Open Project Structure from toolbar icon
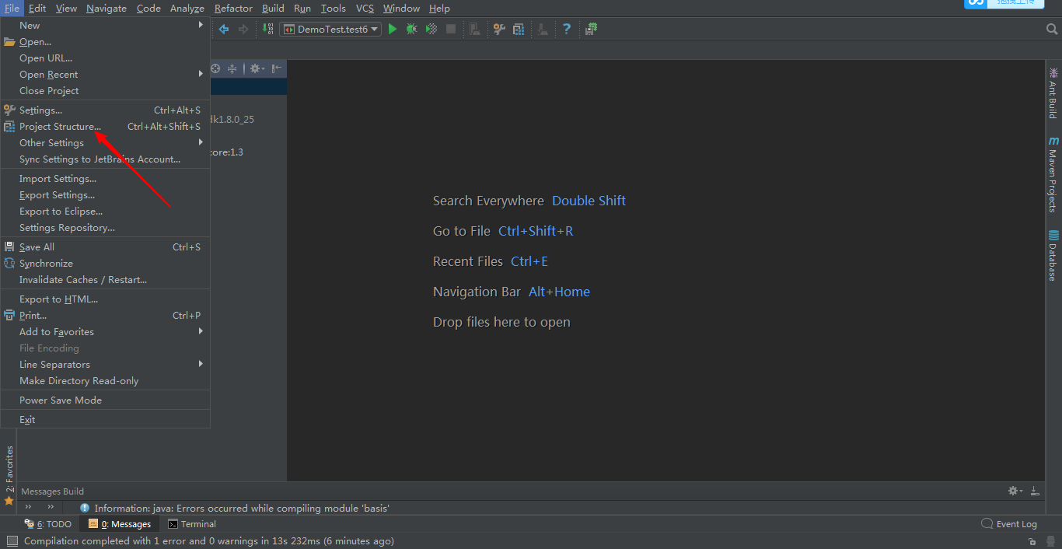 coord(519,29)
